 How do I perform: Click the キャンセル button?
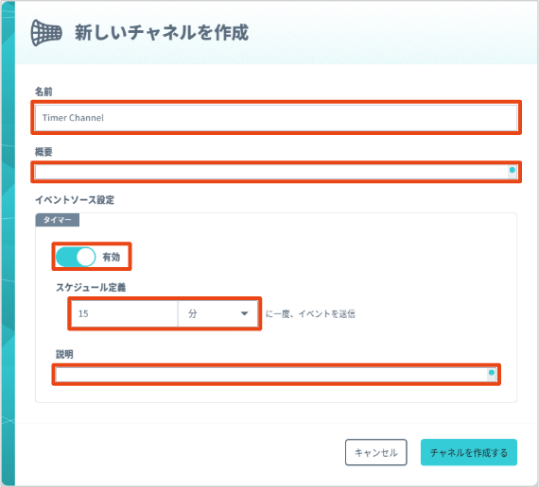376,452
